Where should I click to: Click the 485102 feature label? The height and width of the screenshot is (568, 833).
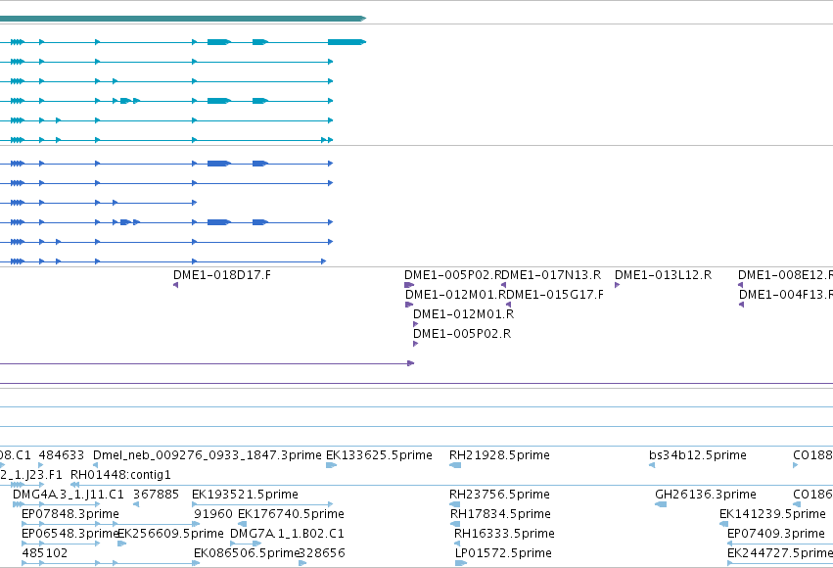coord(45,553)
